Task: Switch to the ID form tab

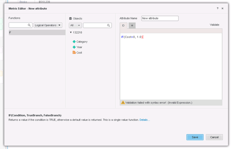Action: pyautogui.click(x=123, y=26)
